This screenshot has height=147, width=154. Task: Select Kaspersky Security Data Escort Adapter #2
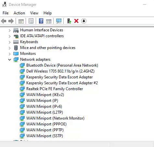[62, 83]
